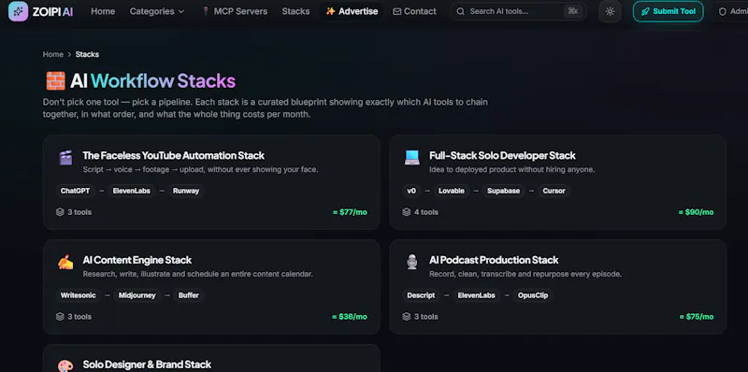Open the Contact nav item

[414, 11]
